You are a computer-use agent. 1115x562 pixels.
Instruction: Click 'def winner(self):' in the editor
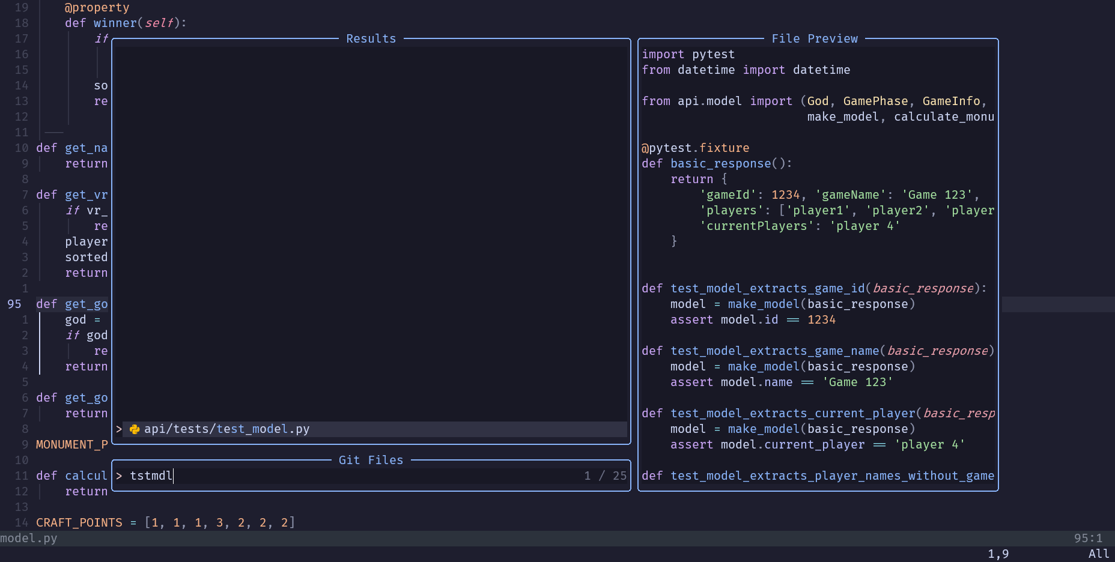tap(126, 23)
